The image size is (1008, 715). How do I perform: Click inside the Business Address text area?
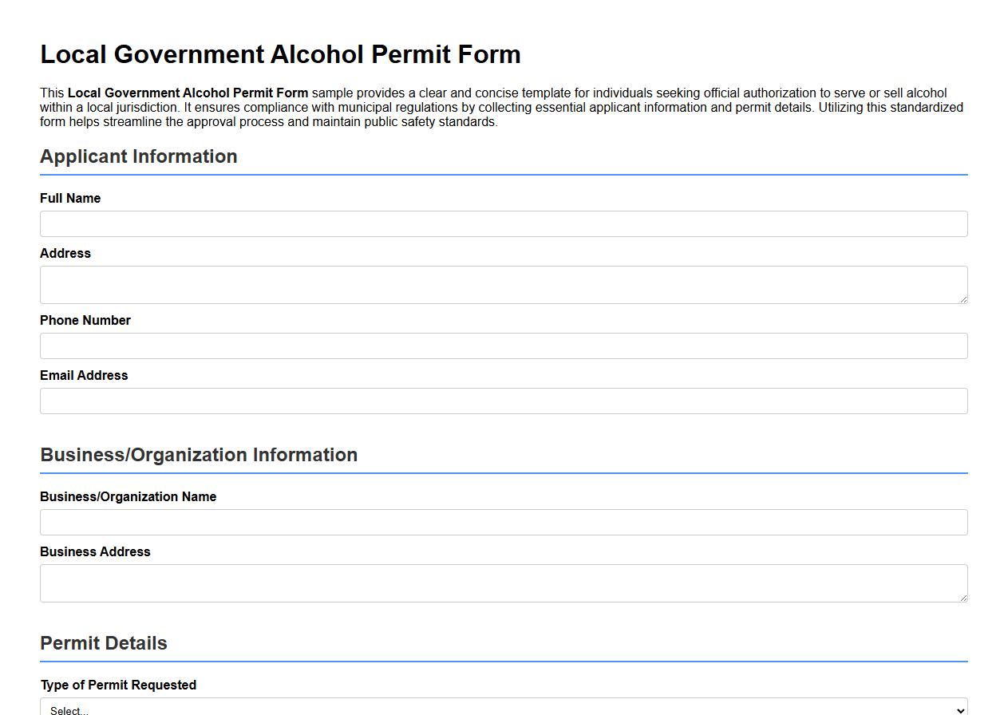[503, 583]
